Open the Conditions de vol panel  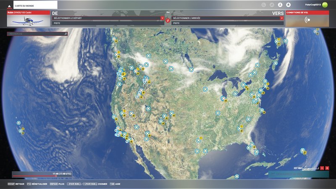point(307,18)
